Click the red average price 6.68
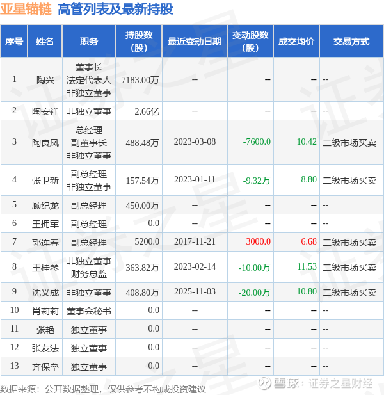Viewport: 384px width, 395px height. click(x=308, y=241)
